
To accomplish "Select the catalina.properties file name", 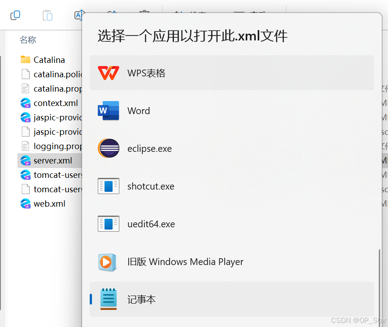I will tap(58, 88).
